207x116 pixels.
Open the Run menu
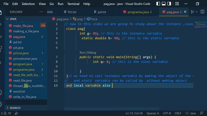pyautogui.click(x=60, y=4)
